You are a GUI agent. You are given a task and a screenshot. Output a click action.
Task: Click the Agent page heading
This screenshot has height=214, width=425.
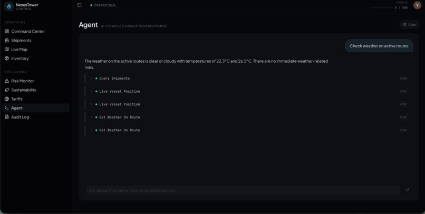[x=89, y=25]
